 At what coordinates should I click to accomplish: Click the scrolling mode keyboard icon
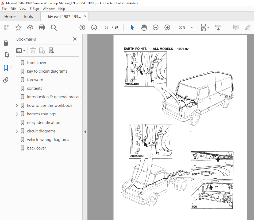[x=218, y=27]
